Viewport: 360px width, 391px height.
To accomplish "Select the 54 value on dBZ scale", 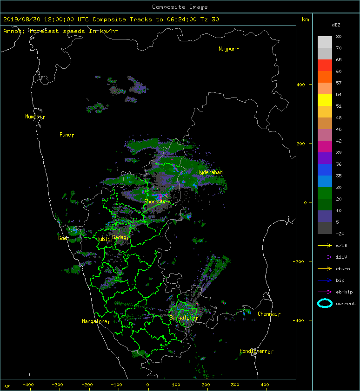I will [339, 95].
